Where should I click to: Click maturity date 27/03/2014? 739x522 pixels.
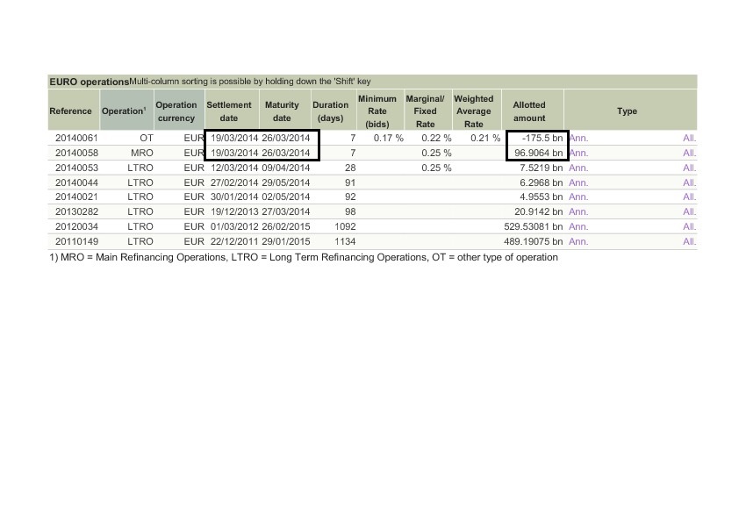pos(286,211)
